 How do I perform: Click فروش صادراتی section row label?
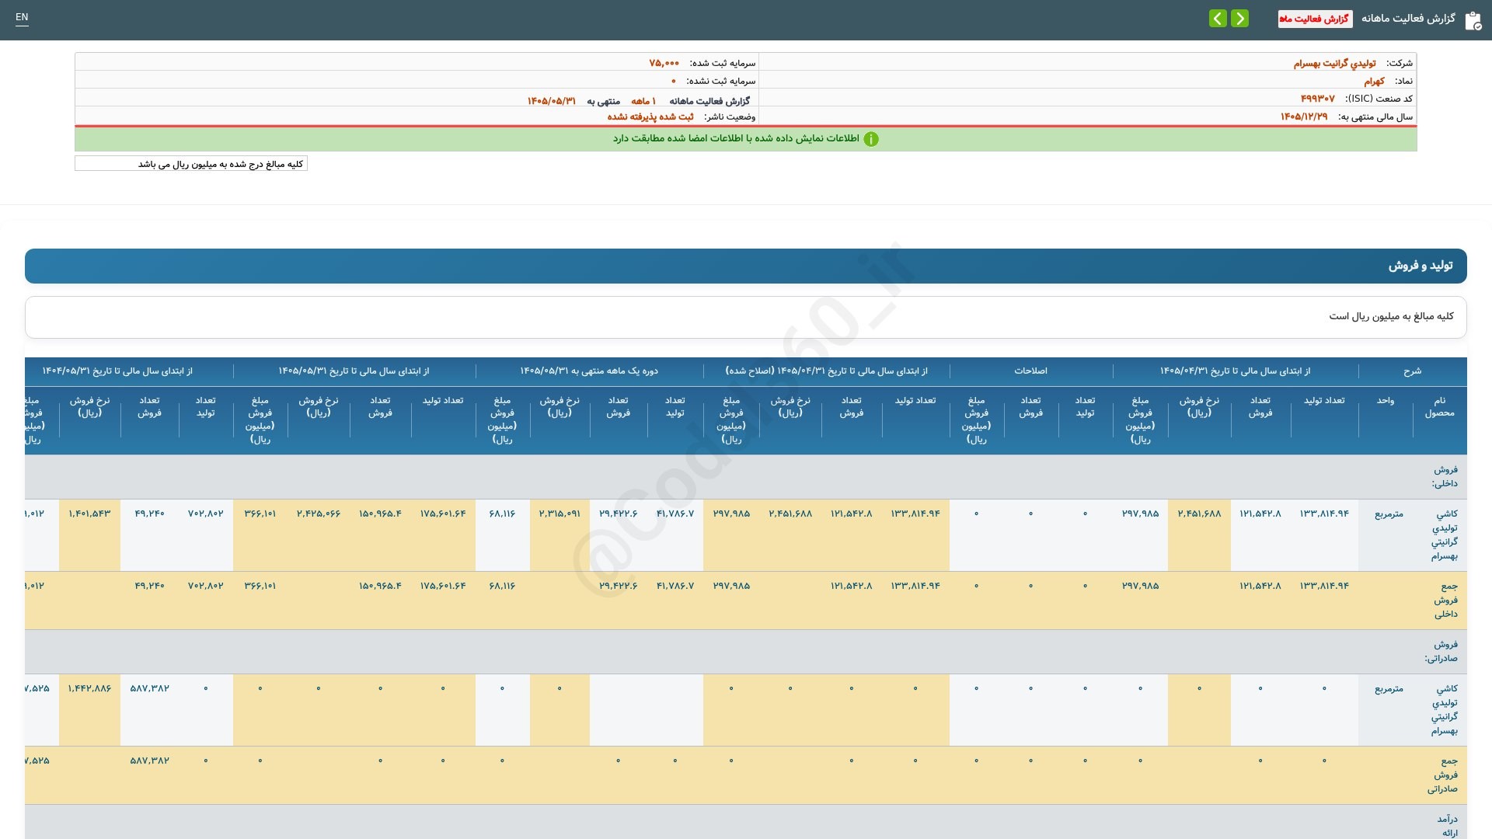(1441, 652)
